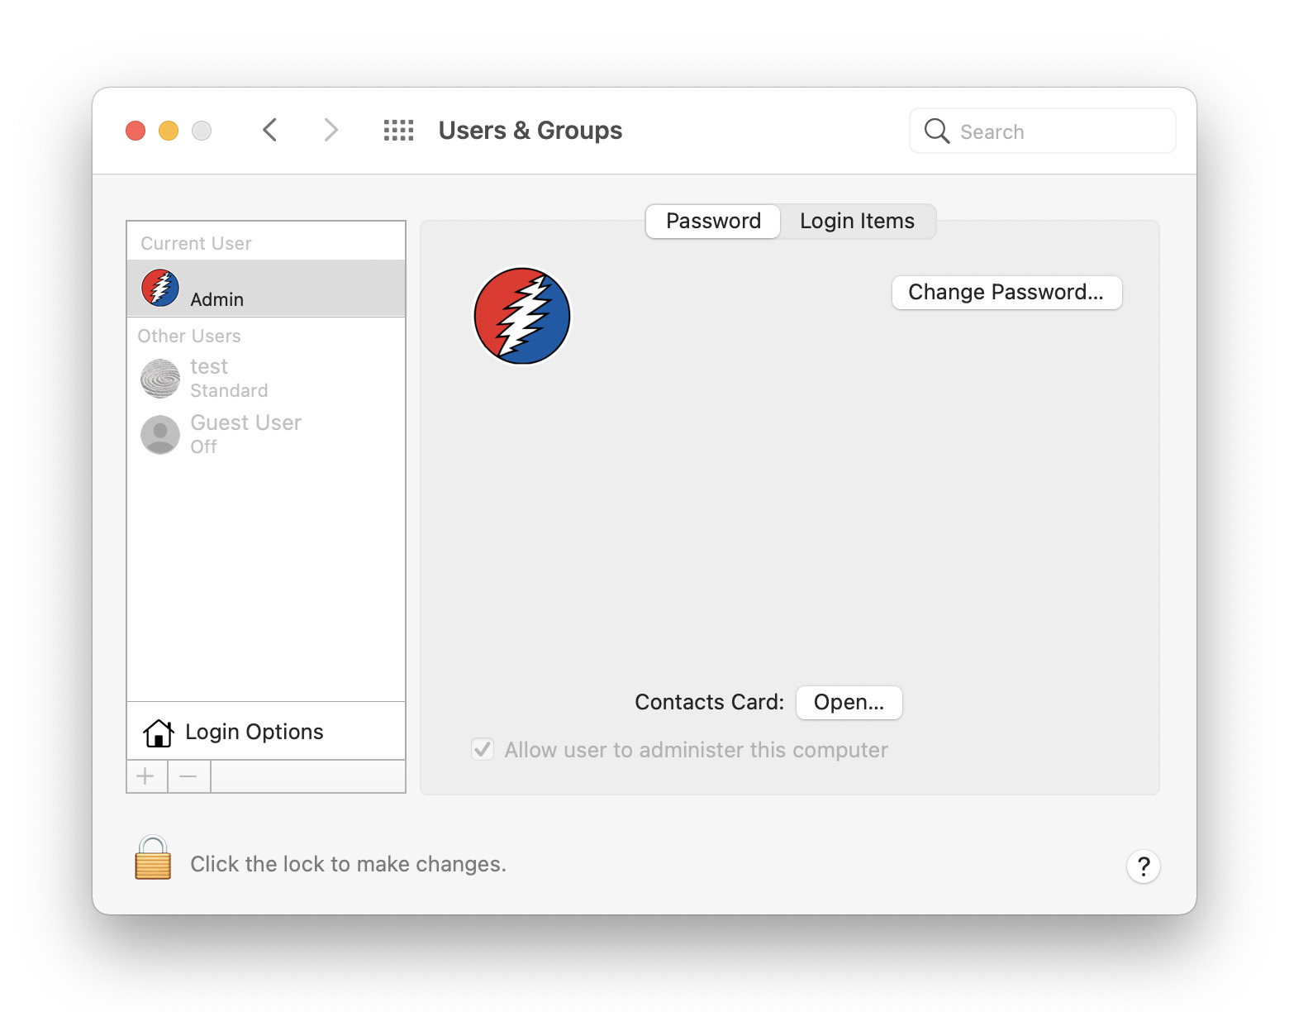Screen dimensions: 1289x1012
Task: Add a user with the plus button
Action: (x=146, y=776)
